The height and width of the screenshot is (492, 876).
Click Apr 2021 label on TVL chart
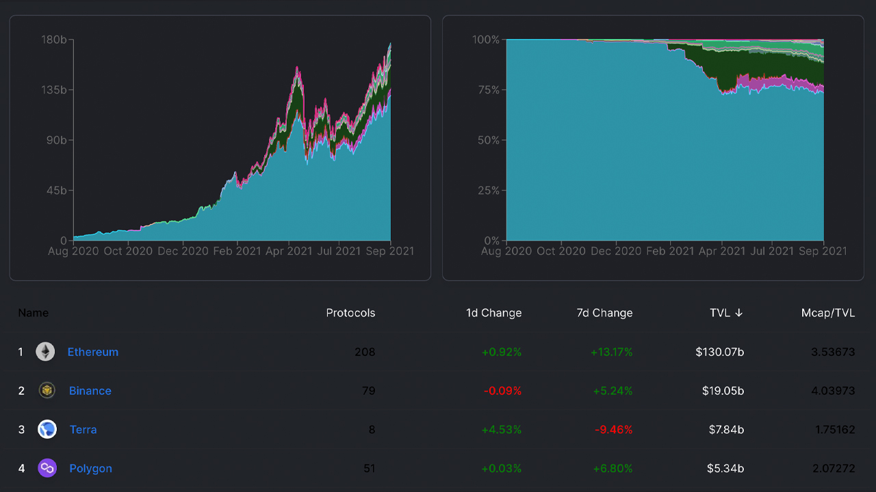(289, 251)
